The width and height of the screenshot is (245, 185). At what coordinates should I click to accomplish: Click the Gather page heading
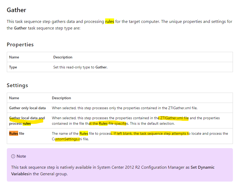pyautogui.click(x=16, y=10)
